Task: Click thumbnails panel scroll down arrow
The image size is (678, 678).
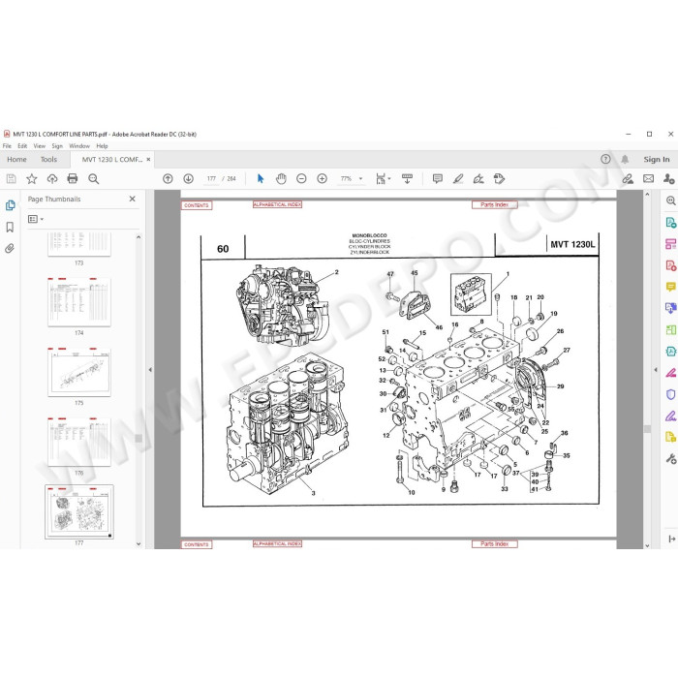Action: (139, 544)
